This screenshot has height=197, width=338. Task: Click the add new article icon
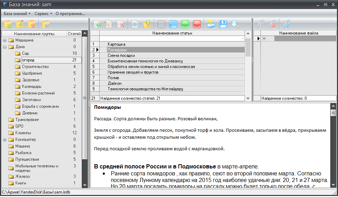(97, 24)
